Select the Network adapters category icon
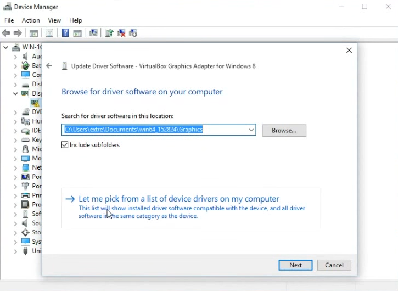The height and width of the screenshot is (291, 398). click(26, 167)
